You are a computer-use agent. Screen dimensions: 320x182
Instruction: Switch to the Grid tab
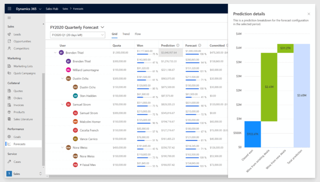(115, 34)
